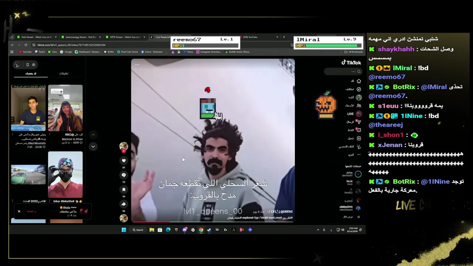Open TikTok home from the sidebar house icon
The height and width of the screenshot is (266, 473).
pos(358,81)
